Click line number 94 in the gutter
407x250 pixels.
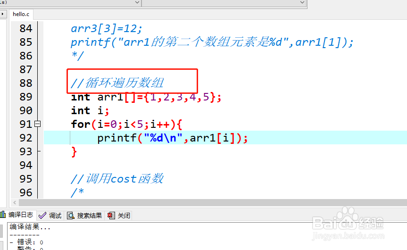click(x=25, y=165)
